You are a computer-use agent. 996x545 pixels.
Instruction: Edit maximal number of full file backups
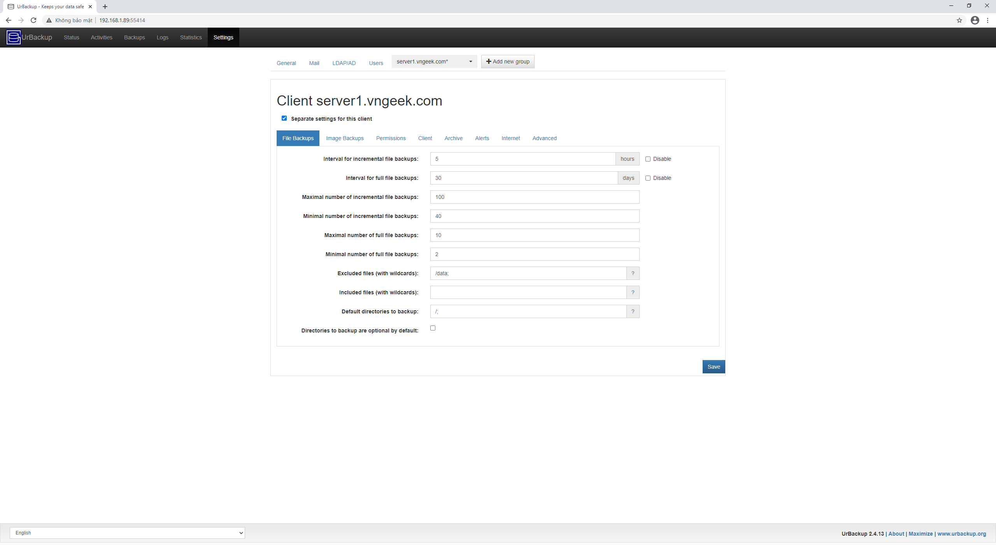point(535,235)
